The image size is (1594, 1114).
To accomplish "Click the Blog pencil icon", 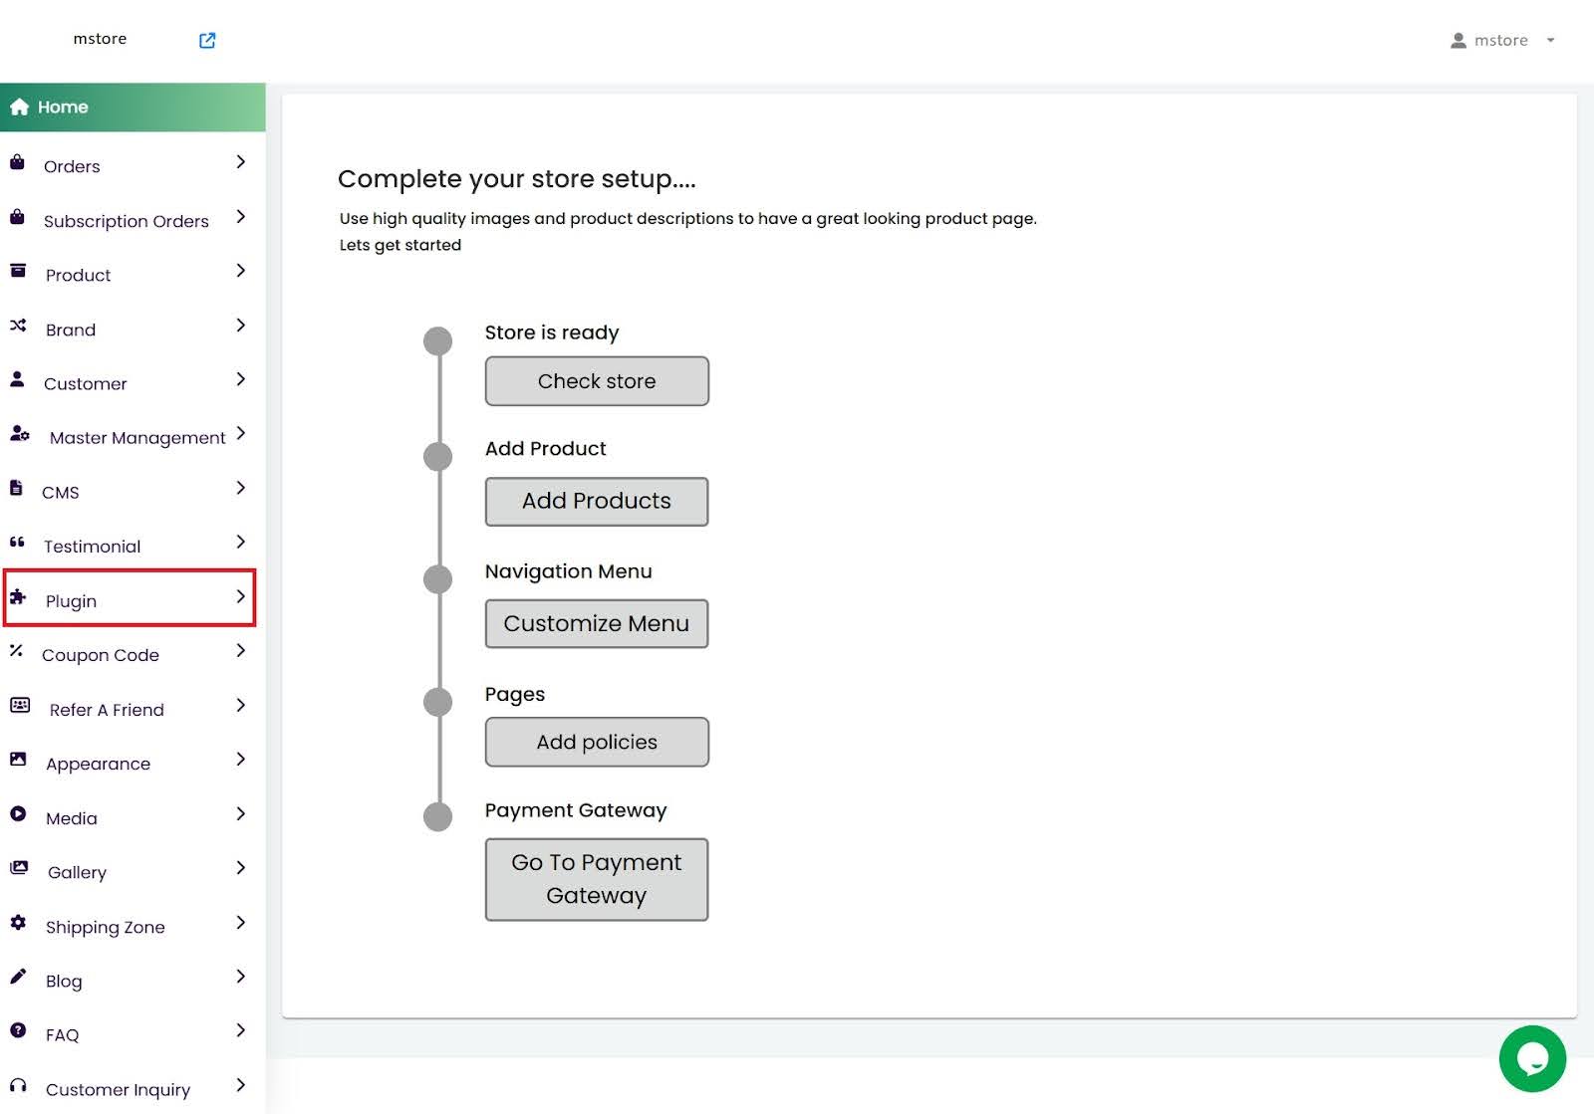I will click(x=18, y=977).
